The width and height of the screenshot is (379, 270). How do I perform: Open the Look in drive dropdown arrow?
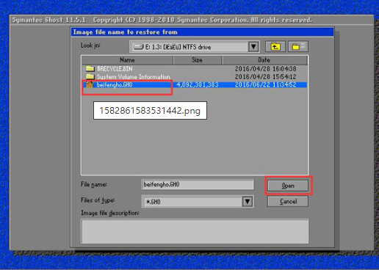(253, 47)
